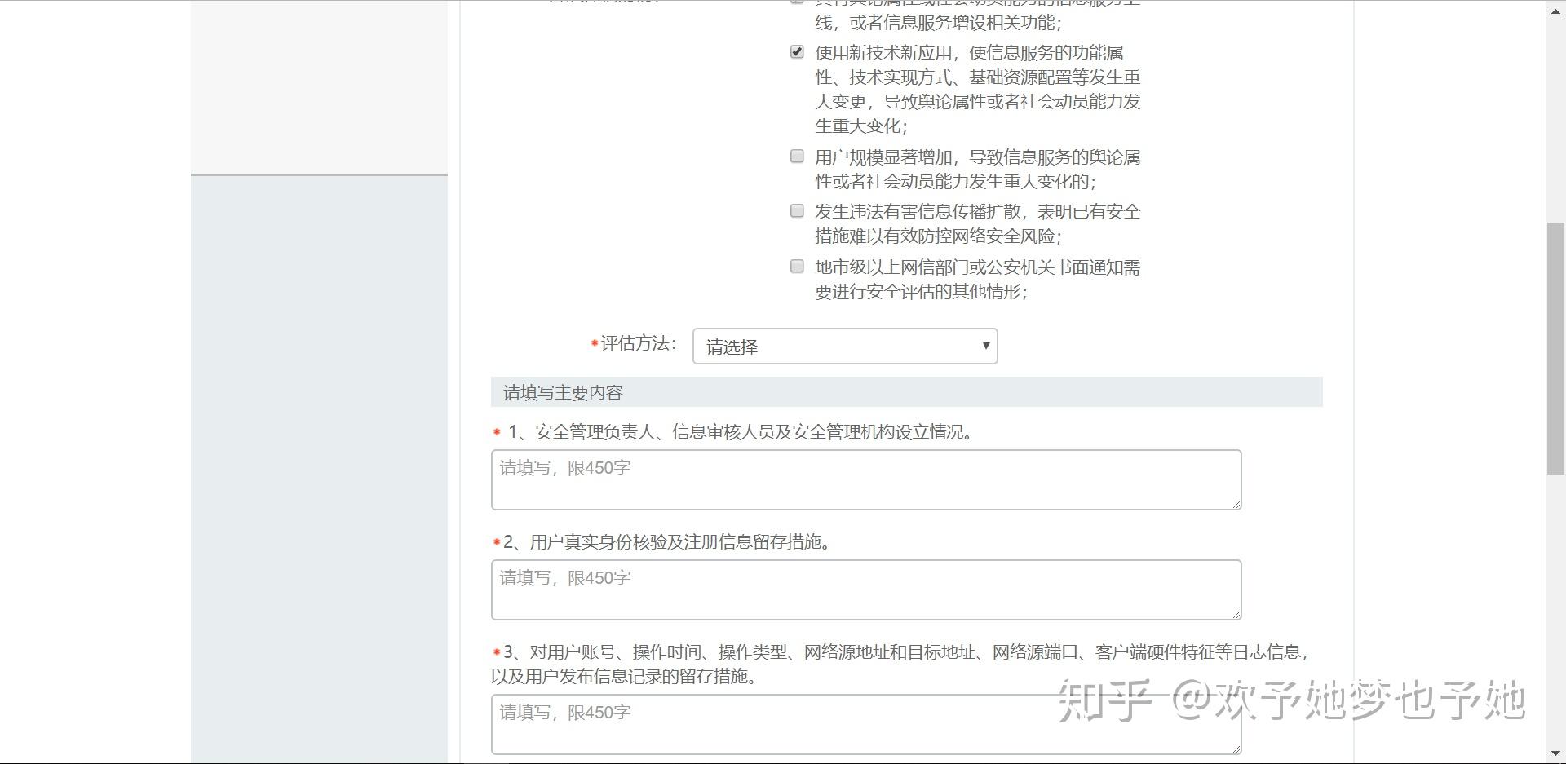Viewport: 1566px width, 764px height.
Task: Click the textarea for item 2 用户真实身份核验
Action: click(866, 590)
